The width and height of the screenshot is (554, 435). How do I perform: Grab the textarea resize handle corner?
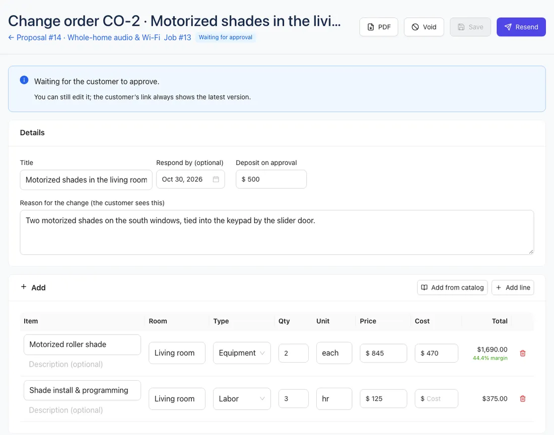click(x=531, y=251)
